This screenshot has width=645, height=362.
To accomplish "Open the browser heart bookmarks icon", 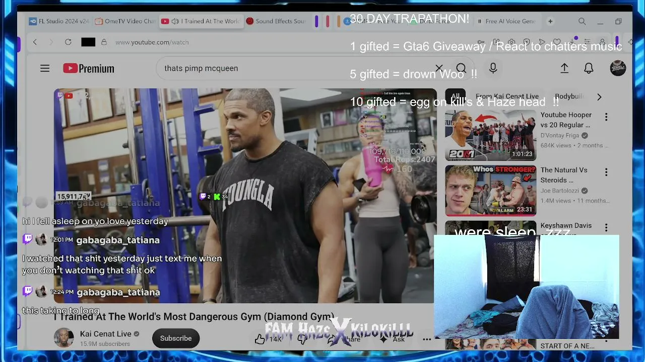I will [557, 42].
